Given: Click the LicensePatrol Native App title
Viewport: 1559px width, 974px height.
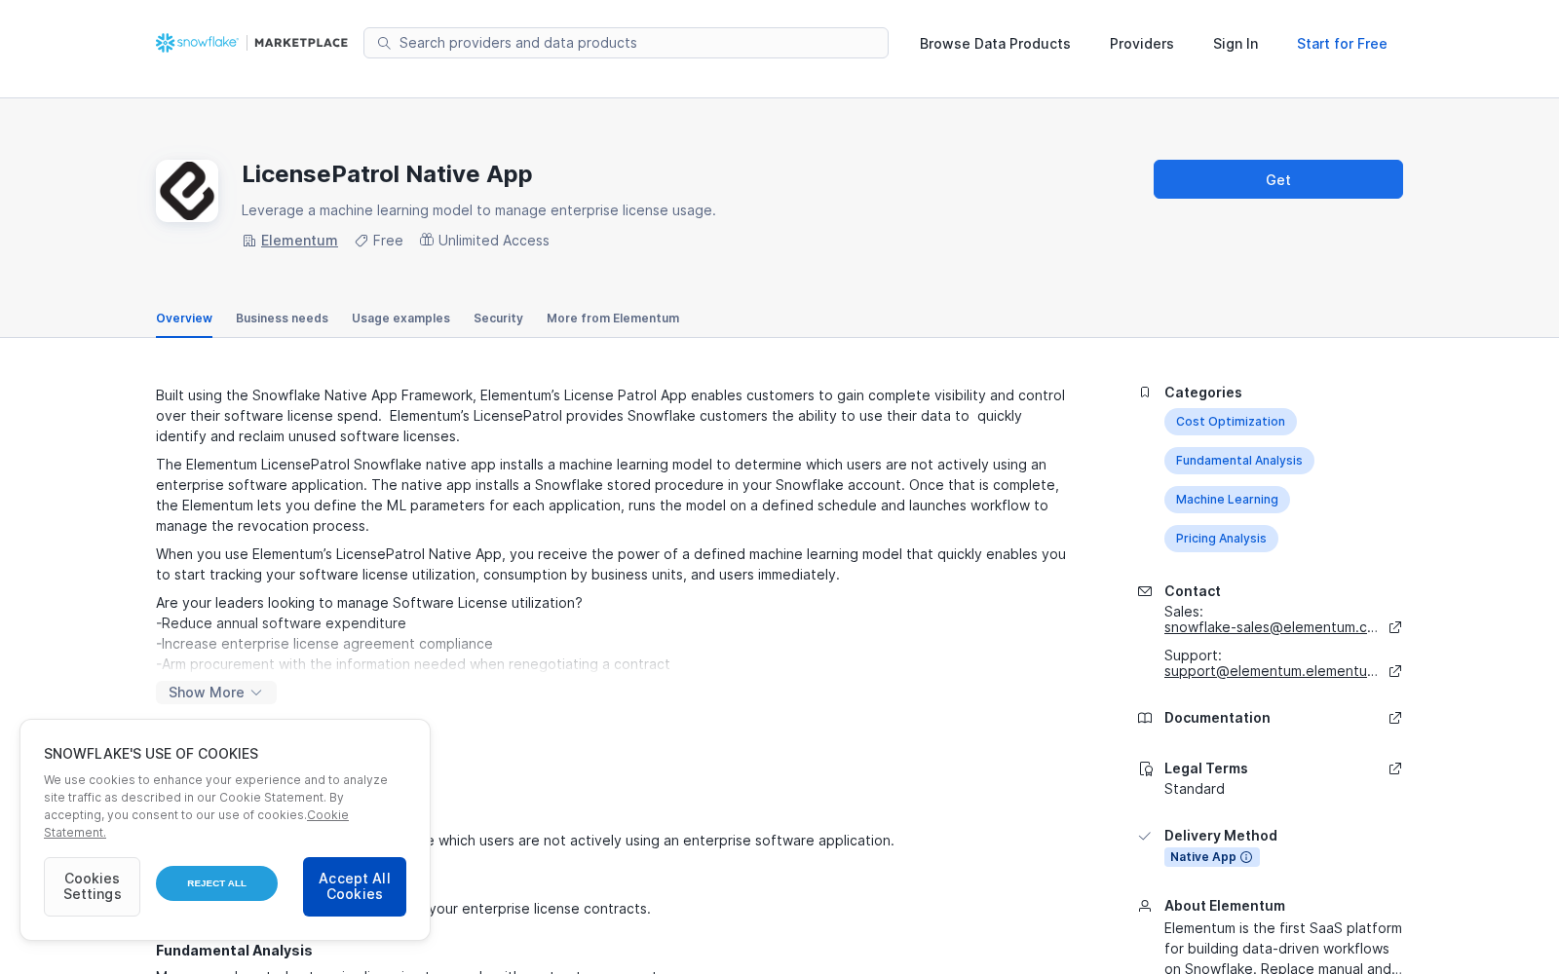Looking at the screenshot, I should [387, 174].
